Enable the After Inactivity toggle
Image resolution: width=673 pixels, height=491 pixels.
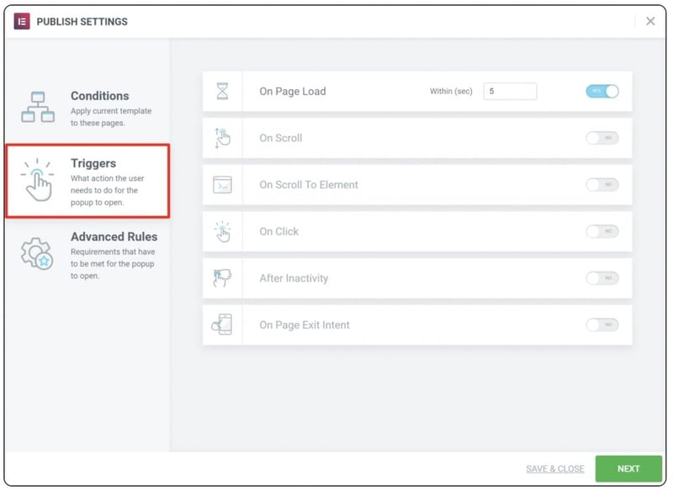[602, 278]
